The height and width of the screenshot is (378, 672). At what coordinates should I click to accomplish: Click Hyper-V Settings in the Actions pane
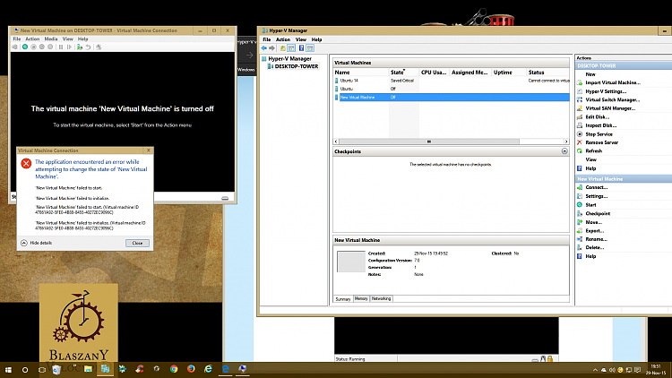[606, 91]
